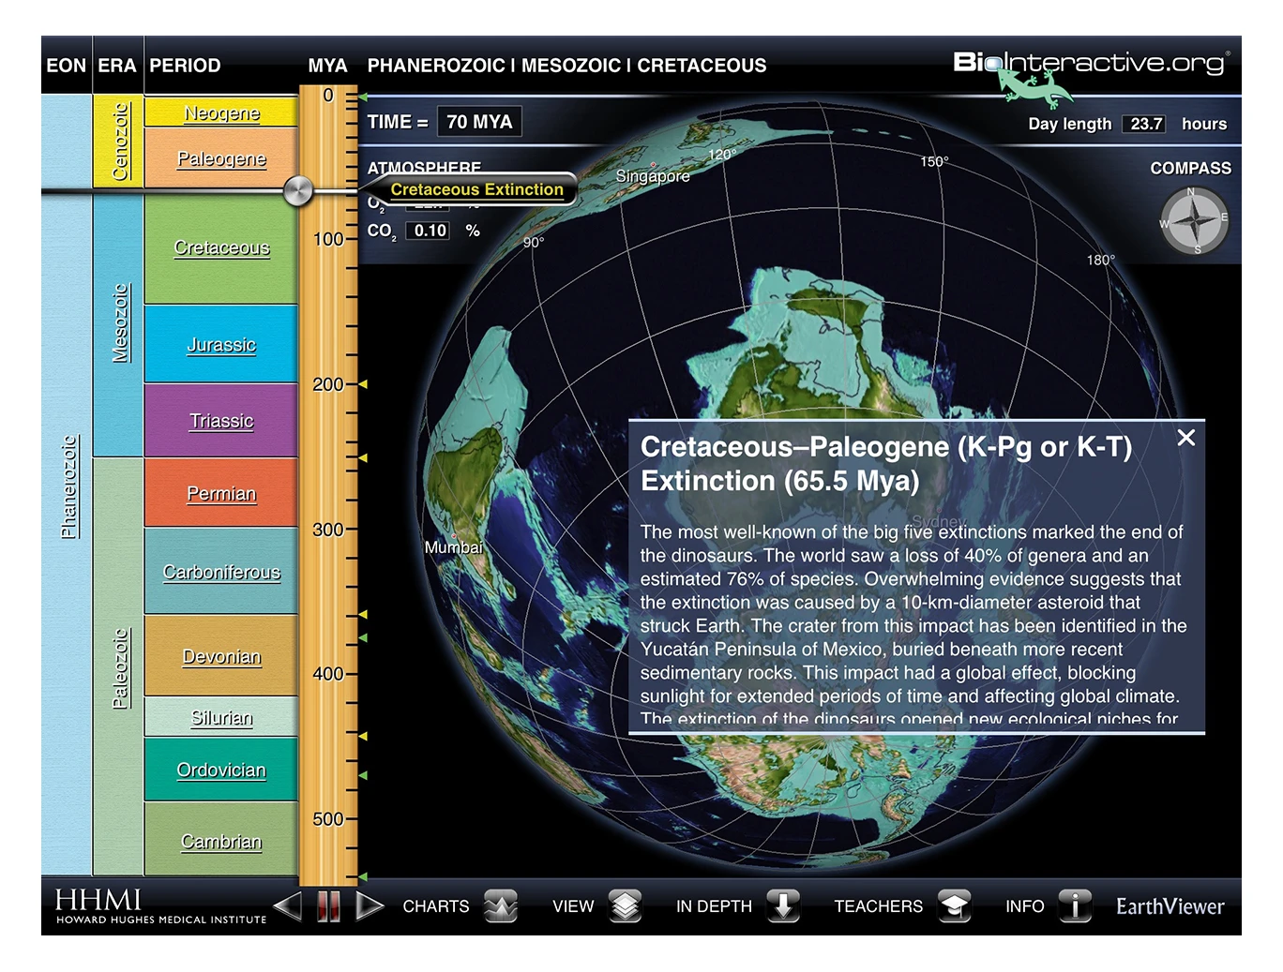The image size is (1283, 972).
Task: Open the Teachers graduation cap icon
Action: tap(954, 905)
